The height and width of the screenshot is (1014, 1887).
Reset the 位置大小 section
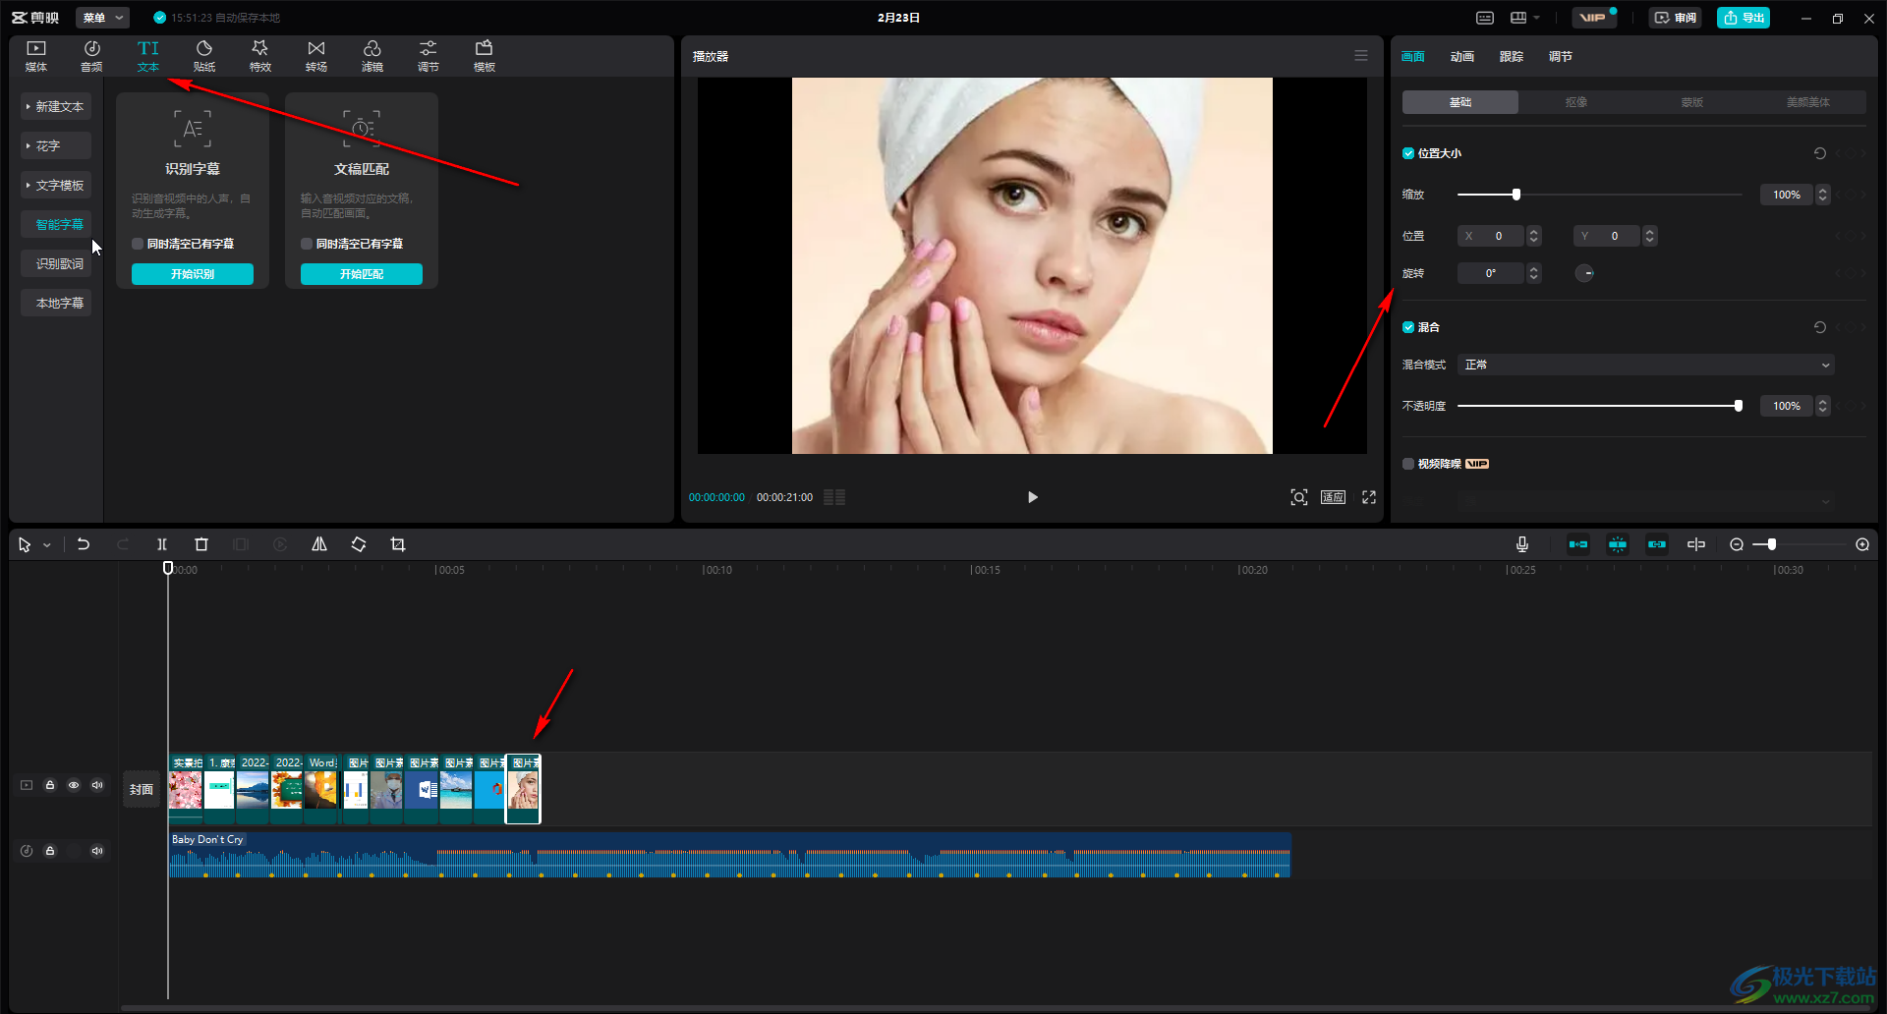pyautogui.click(x=1820, y=153)
